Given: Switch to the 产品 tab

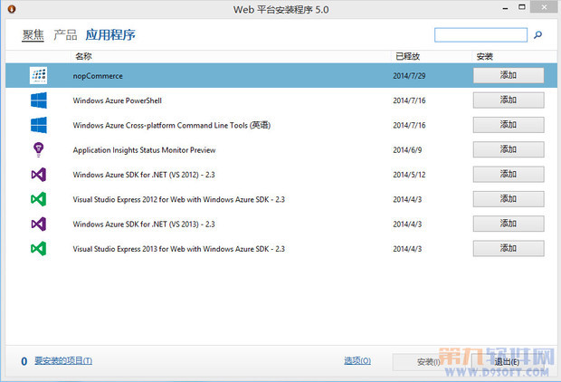Looking at the screenshot, I should tap(65, 35).
